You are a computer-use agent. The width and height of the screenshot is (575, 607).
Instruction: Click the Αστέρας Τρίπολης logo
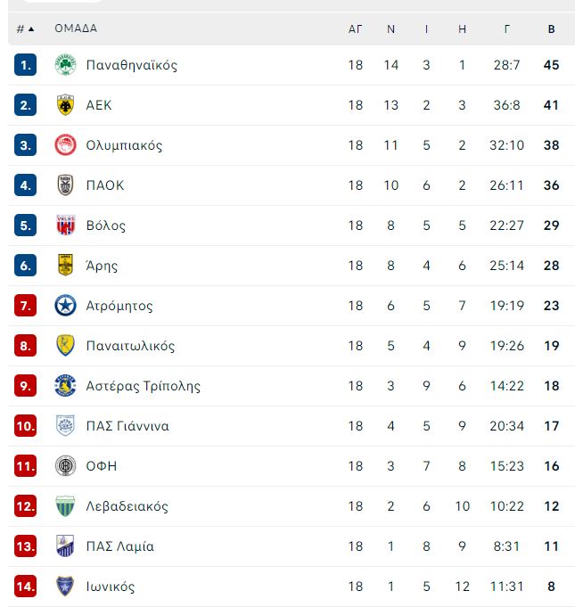tap(65, 386)
